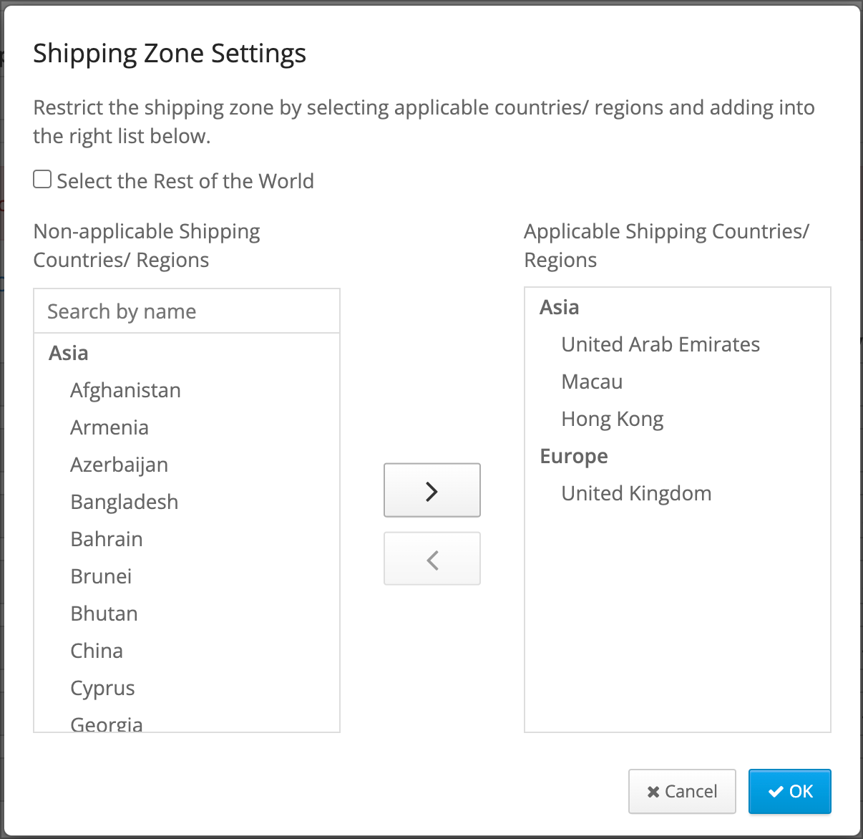Image resolution: width=863 pixels, height=839 pixels.
Task: Click the Search by name field
Action: pyautogui.click(x=187, y=311)
